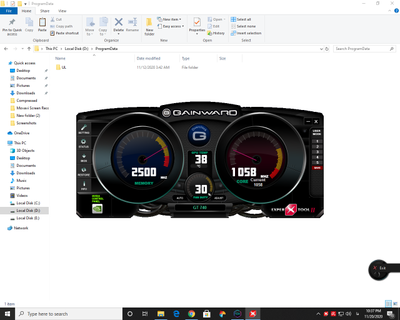Screen dimensions: 400x320
Task: Select user mode profile 4
Action: click(317, 157)
